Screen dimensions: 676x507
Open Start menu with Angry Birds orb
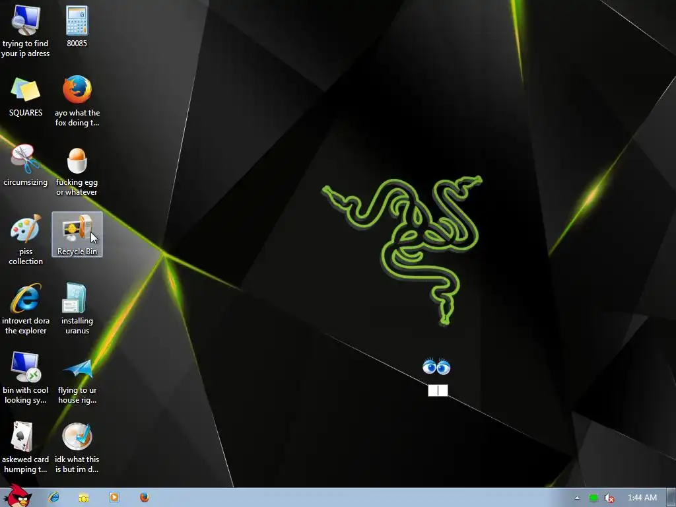coord(17,496)
